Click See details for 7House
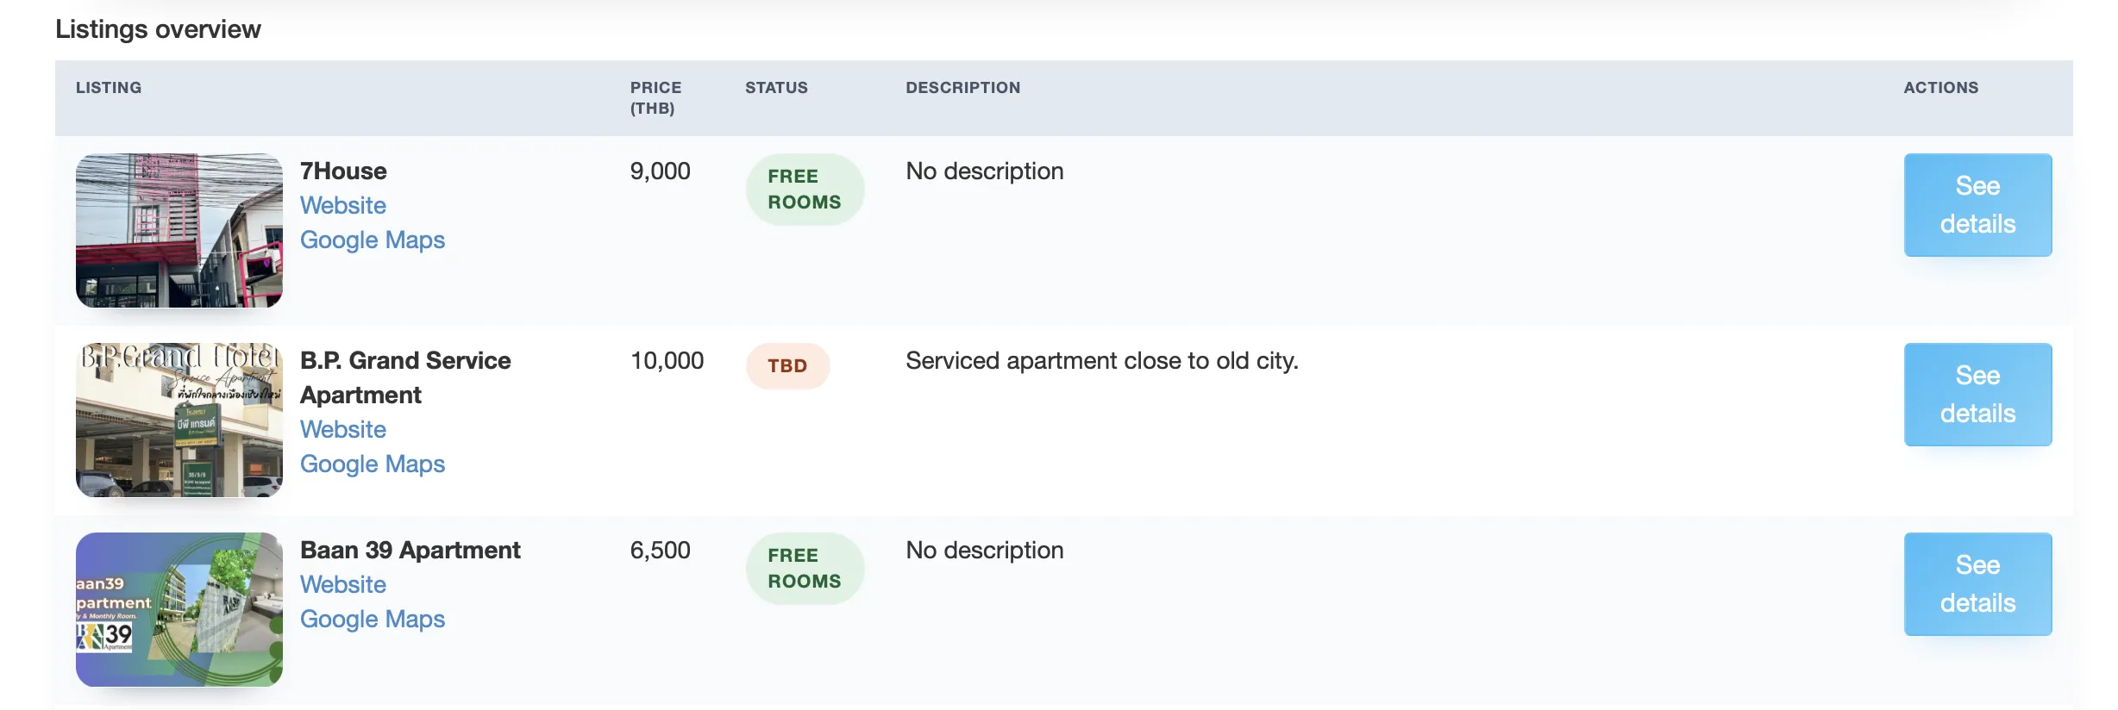The height and width of the screenshot is (710, 2118). [1977, 205]
